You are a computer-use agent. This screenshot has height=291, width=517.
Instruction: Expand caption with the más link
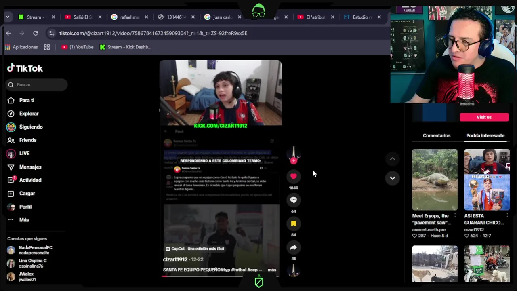272,270
